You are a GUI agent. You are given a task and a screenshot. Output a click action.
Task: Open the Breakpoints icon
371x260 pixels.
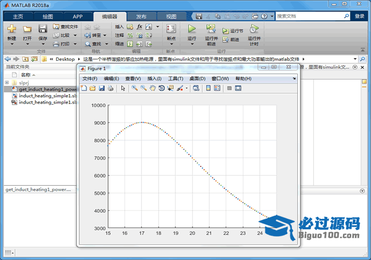click(171, 29)
